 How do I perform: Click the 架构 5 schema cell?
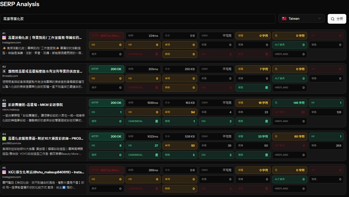pyautogui.click(x=180, y=155)
